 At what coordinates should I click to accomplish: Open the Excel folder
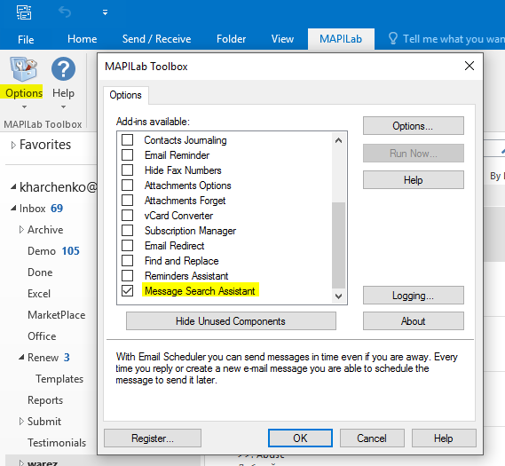click(x=39, y=294)
